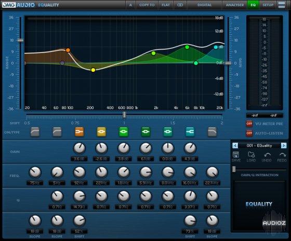Toggle the yellow bell band button
Image resolution: width=291 pixels, height=241 pixels.
pyautogui.click(x=101, y=132)
